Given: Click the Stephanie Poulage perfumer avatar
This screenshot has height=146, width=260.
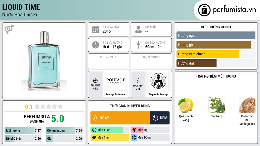Looking at the screenshot, I should tap(158, 81).
